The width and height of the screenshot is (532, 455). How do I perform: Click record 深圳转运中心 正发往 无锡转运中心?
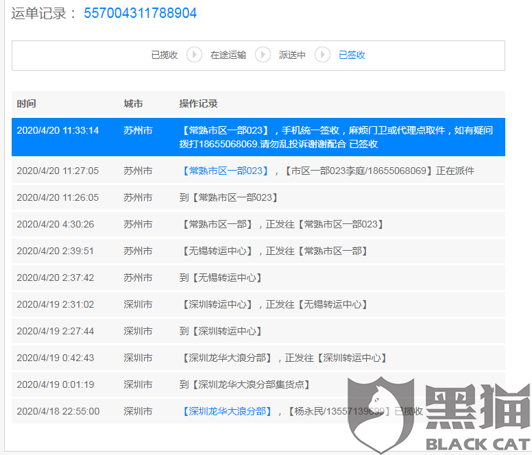pos(274,304)
